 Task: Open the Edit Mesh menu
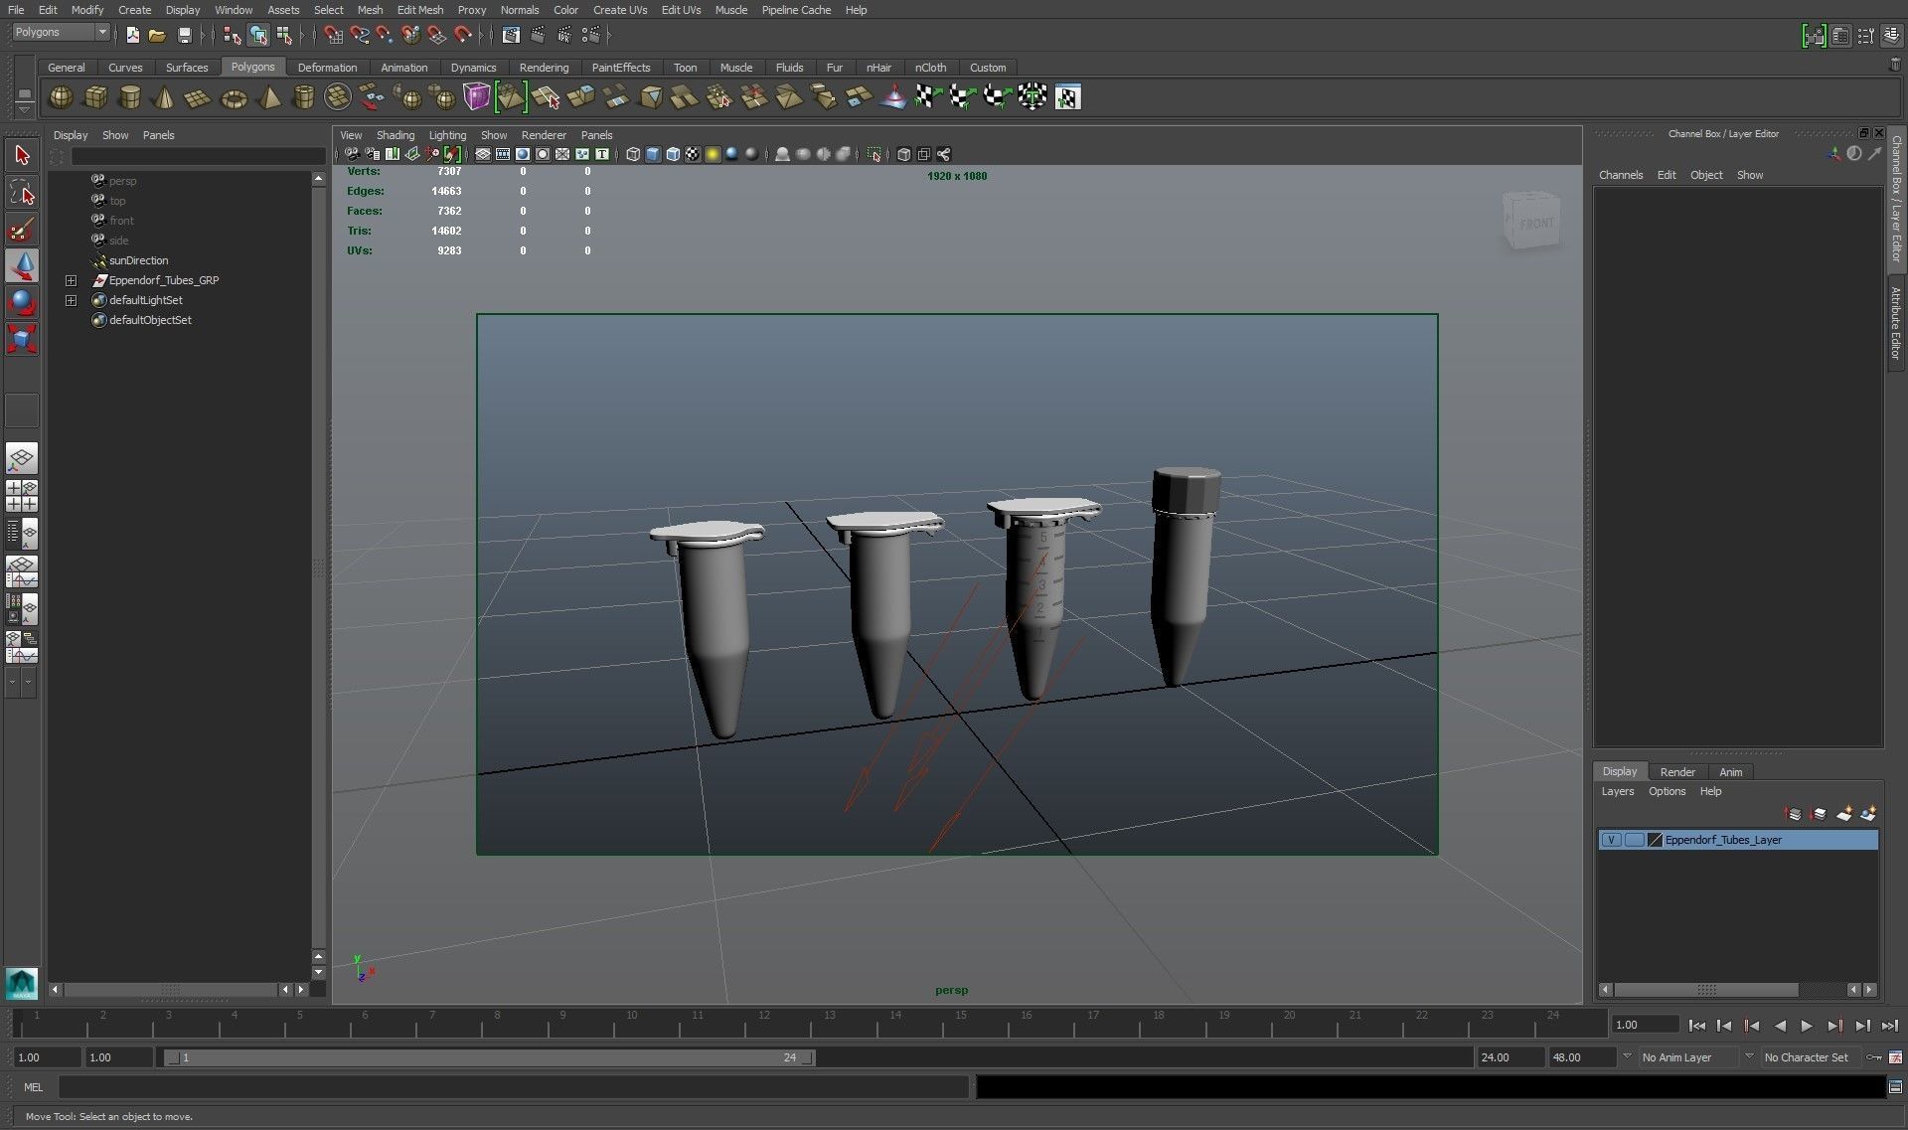click(419, 10)
